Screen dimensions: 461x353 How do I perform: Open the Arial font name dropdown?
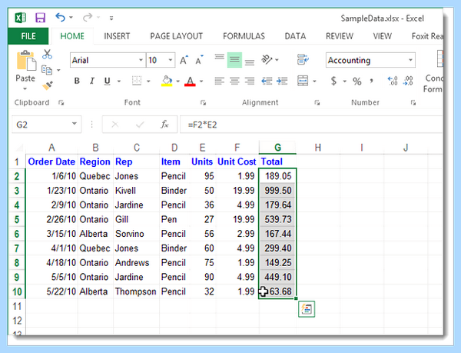[x=141, y=60]
